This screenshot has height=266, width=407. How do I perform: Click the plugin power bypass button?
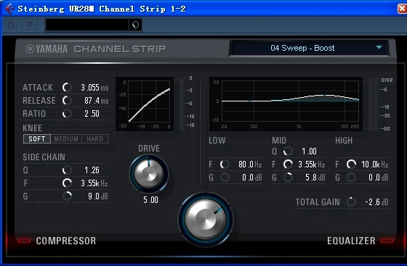point(11,25)
